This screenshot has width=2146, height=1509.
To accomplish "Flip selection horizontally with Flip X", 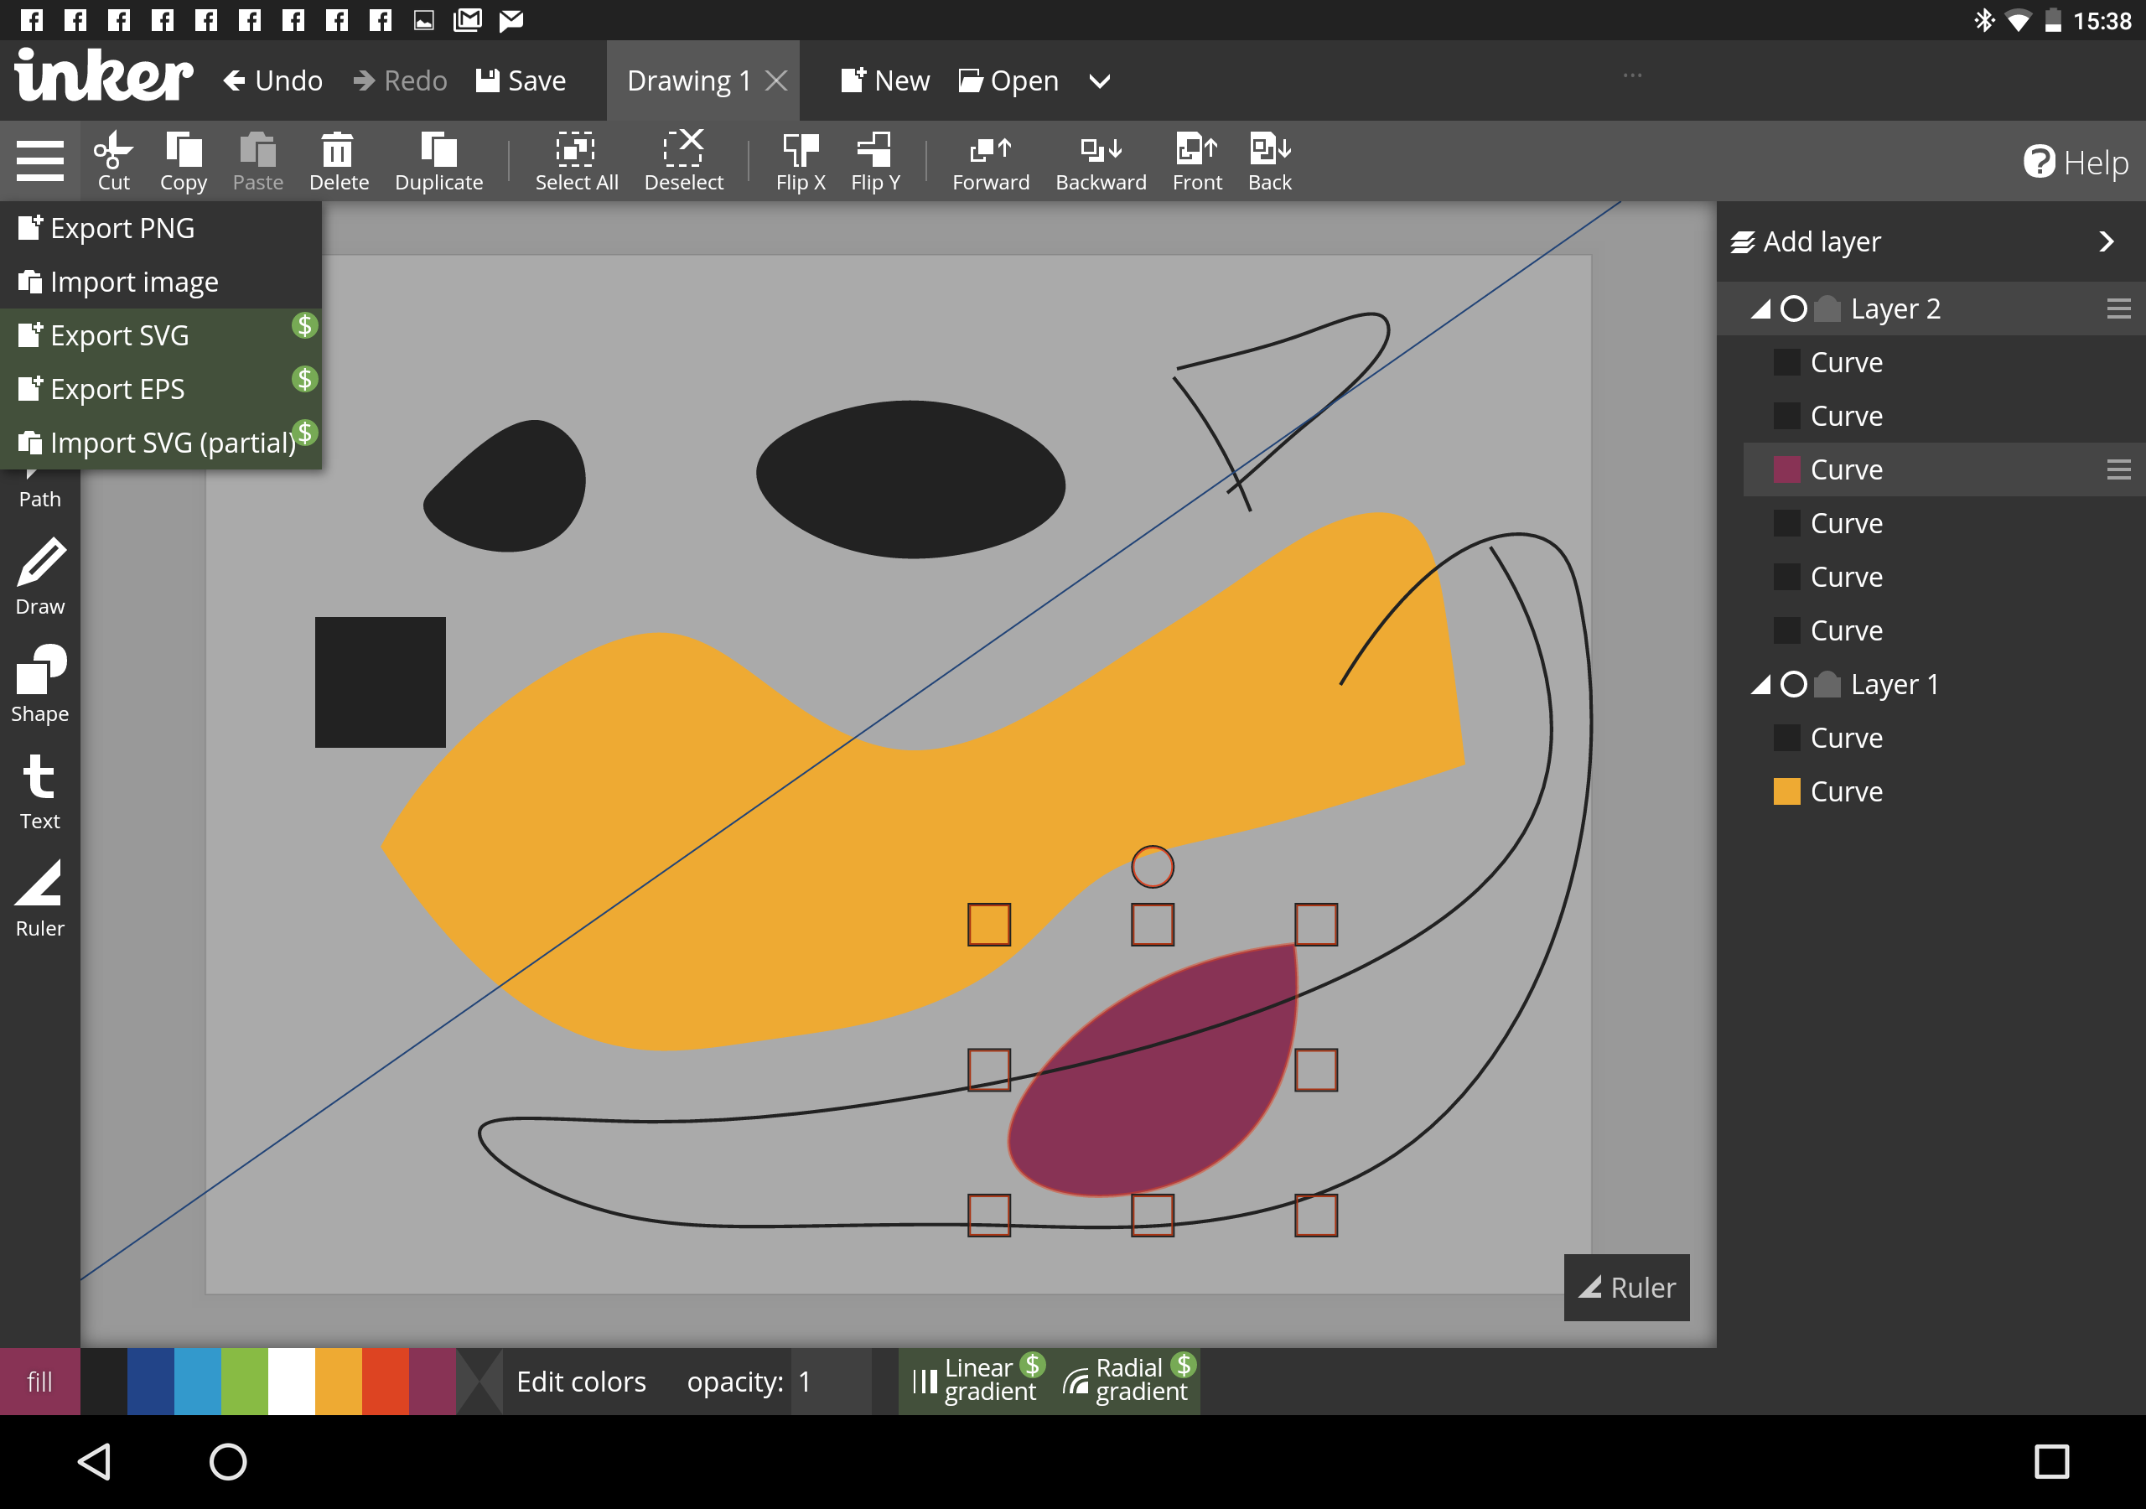I will (800, 161).
